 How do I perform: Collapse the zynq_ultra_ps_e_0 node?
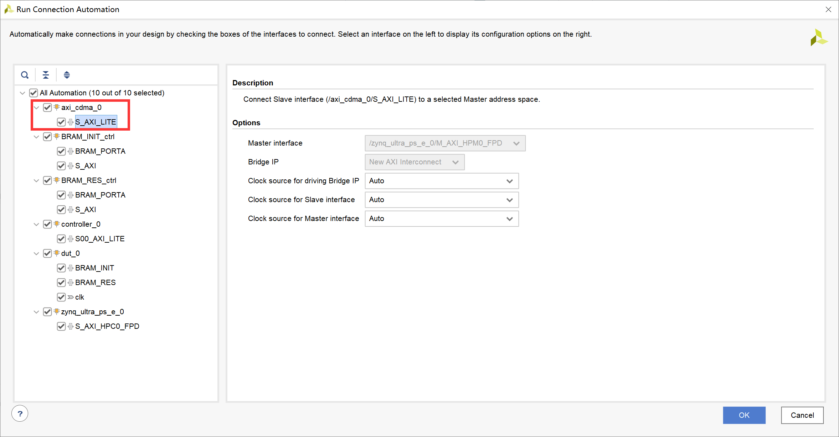point(36,312)
